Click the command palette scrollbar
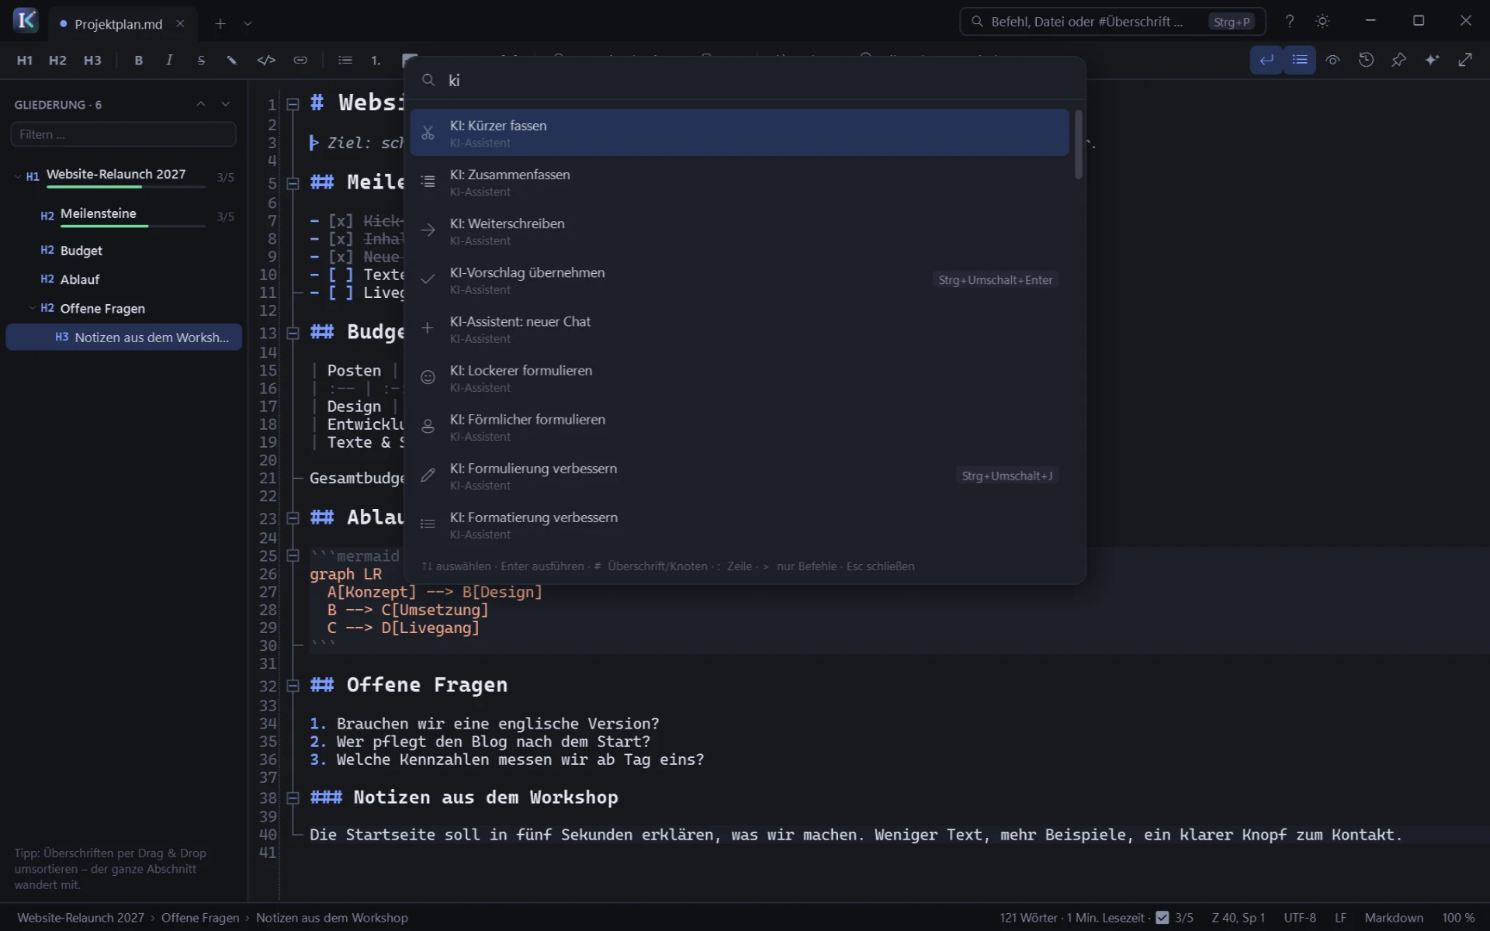1490x931 pixels. (1078, 144)
